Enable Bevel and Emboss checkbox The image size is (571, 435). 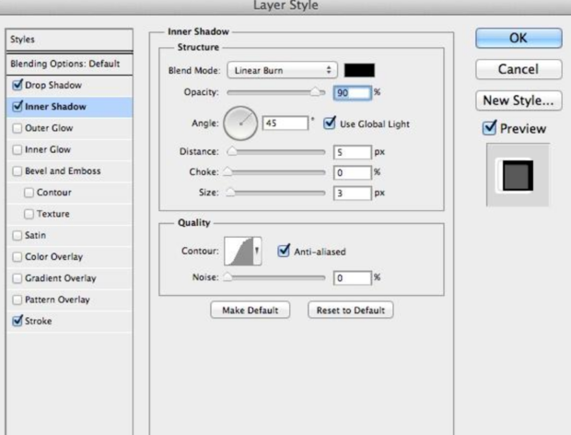[x=17, y=171]
